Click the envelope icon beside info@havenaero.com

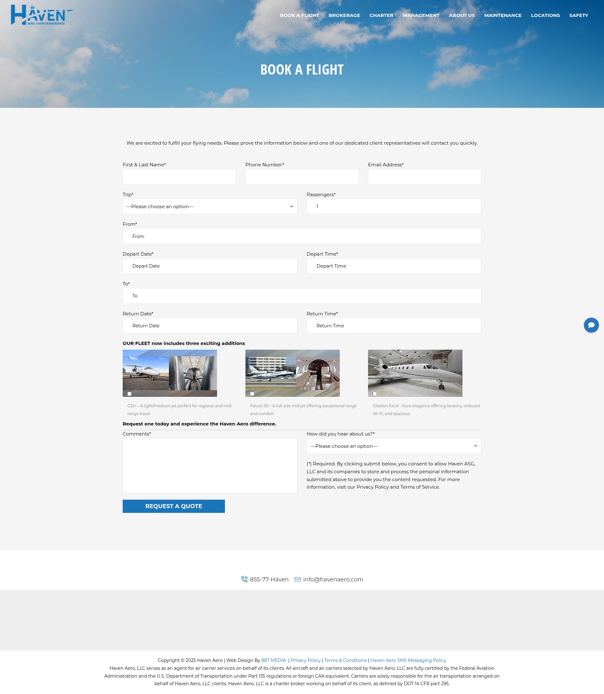tap(298, 580)
